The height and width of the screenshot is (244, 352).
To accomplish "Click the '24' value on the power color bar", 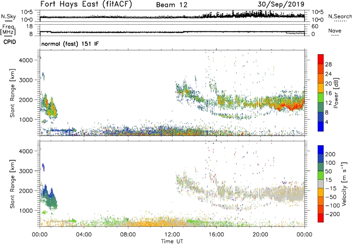I will pos(328,74).
